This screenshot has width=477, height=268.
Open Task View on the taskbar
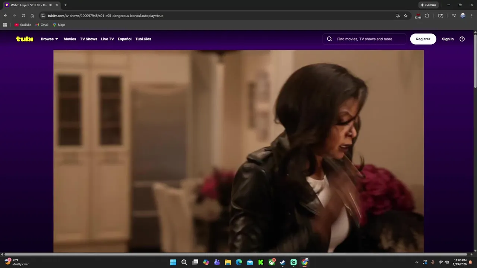tap(195, 262)
